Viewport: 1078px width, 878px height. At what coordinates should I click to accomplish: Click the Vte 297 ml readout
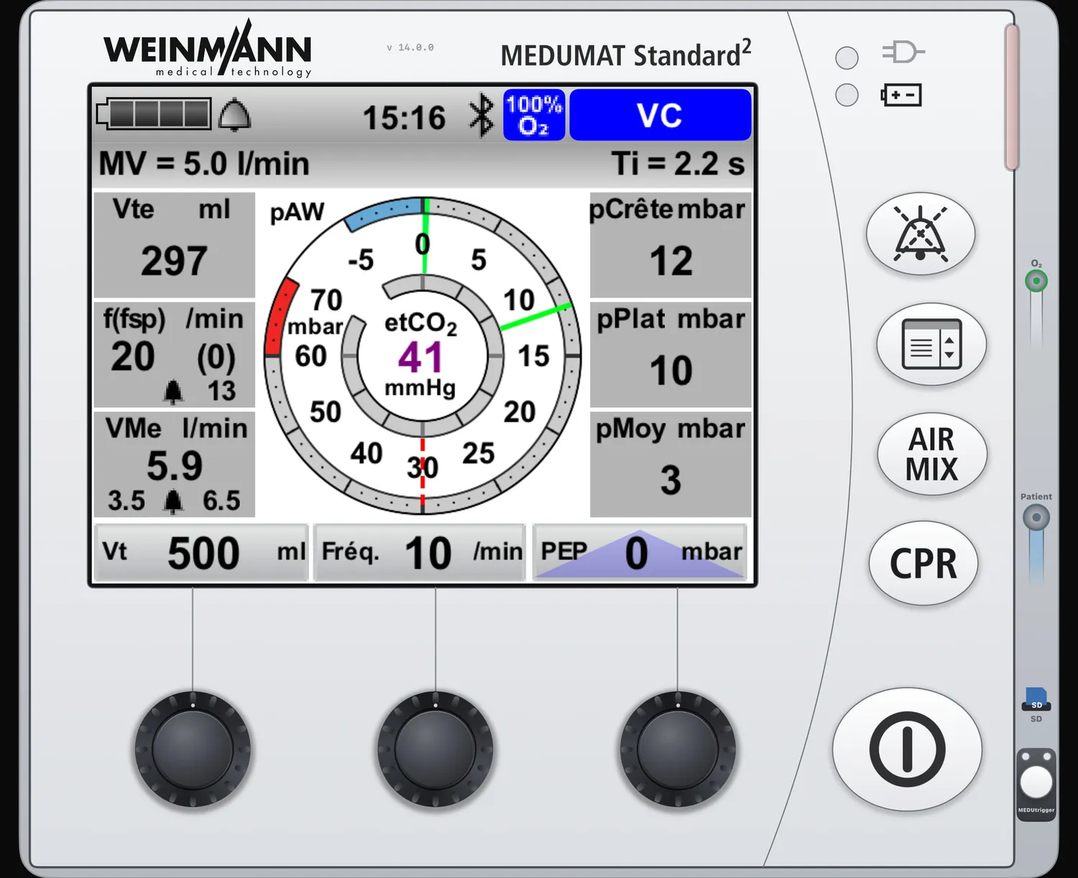click(175, 244)
